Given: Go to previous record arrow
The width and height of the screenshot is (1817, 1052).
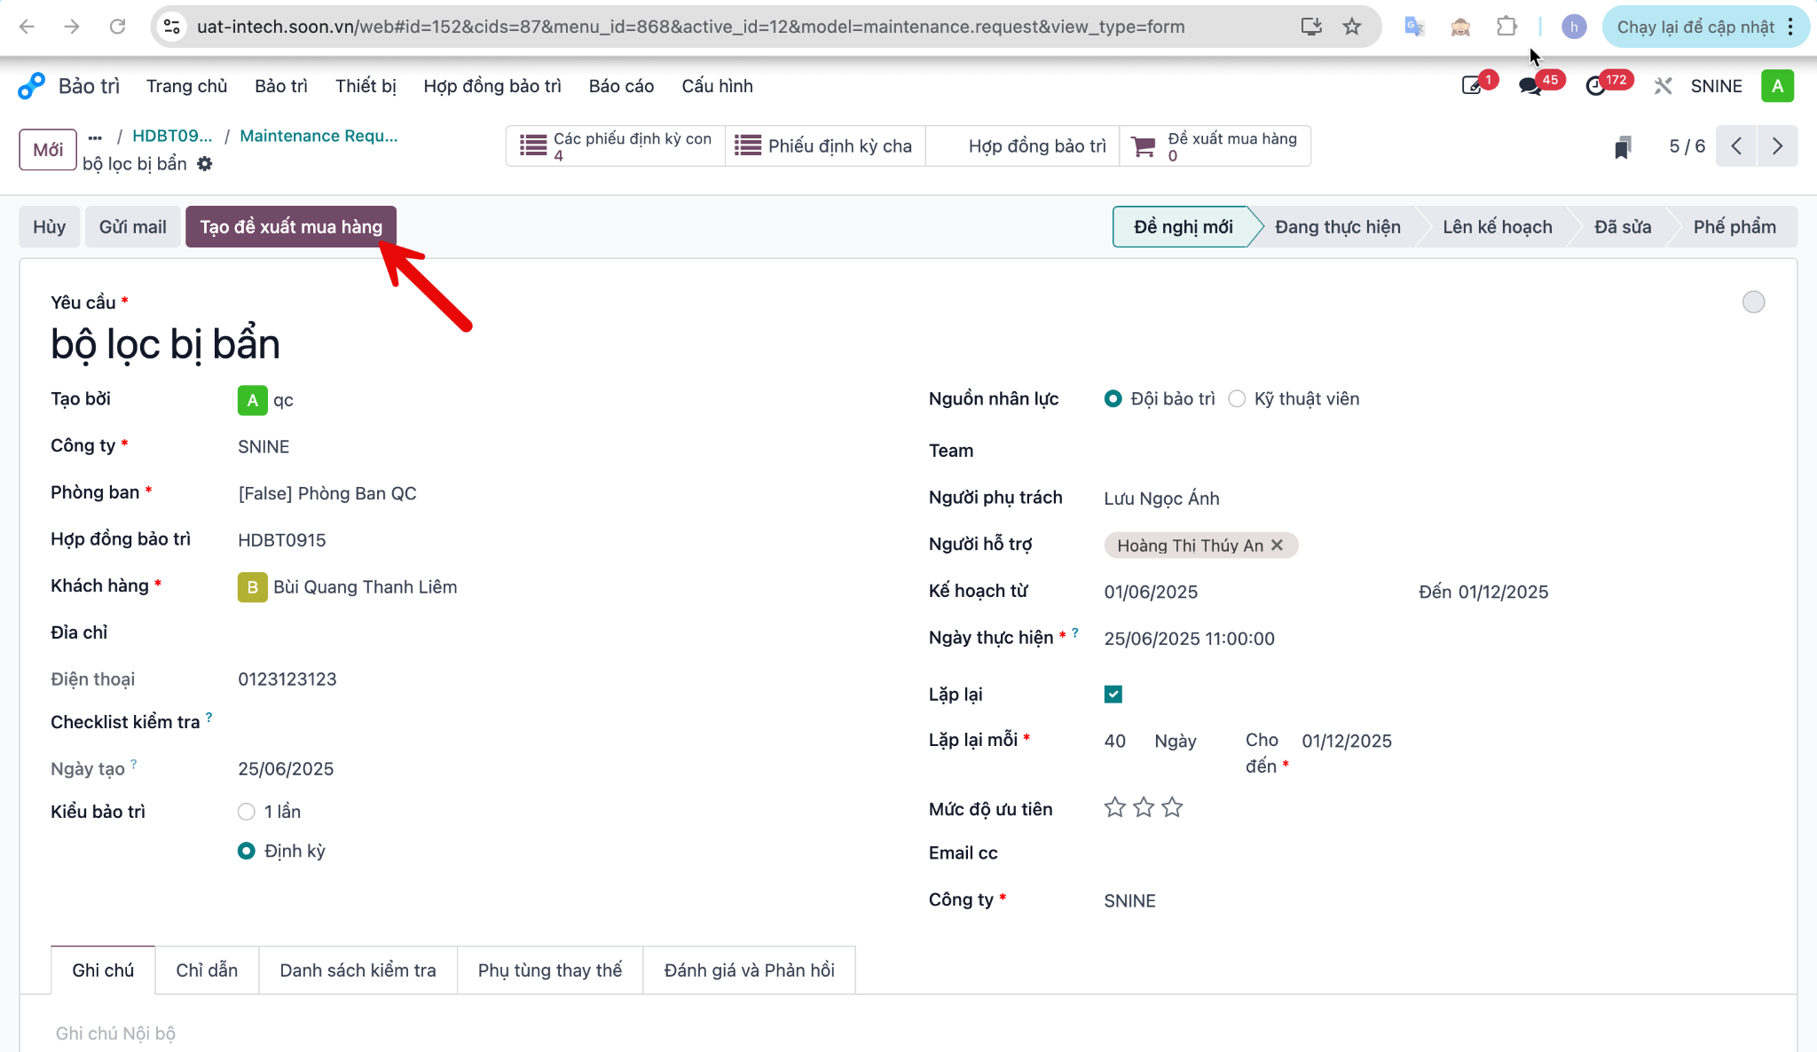Looking at the screenshot, I should point(1736,146).
